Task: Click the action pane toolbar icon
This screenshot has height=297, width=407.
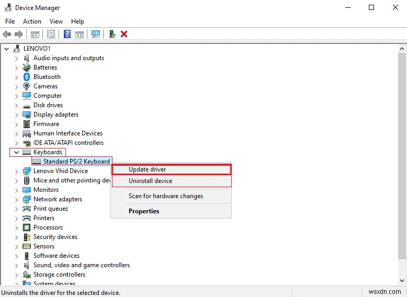Action: (x=80, y=34)
